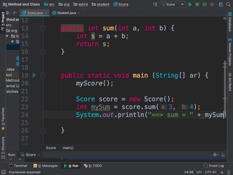Collapse the nested folder arrow below ks
This screenshot has width=233, height=175.
[x=12, y=42]
